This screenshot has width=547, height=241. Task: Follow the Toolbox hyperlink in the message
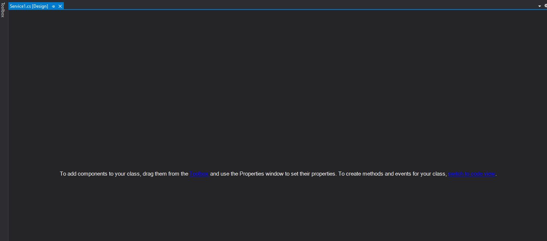199,174
